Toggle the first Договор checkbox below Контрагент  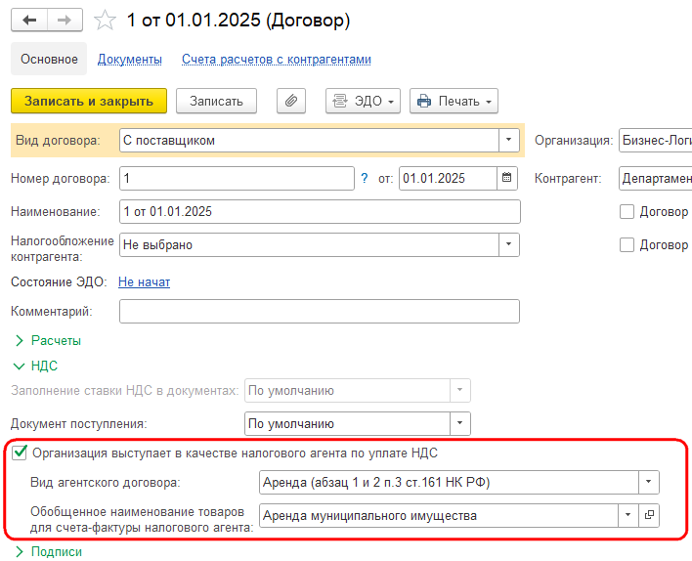627,212
